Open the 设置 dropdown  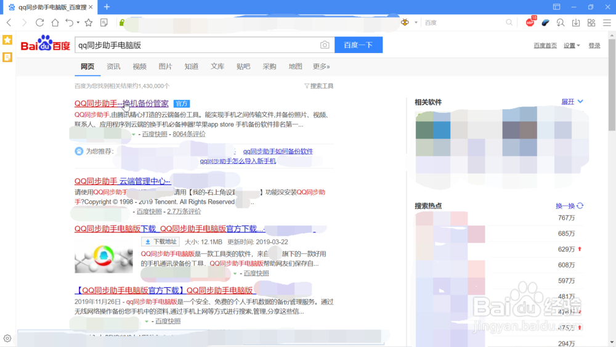(x=572, y=46)
